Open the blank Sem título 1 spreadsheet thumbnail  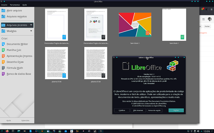174,25
